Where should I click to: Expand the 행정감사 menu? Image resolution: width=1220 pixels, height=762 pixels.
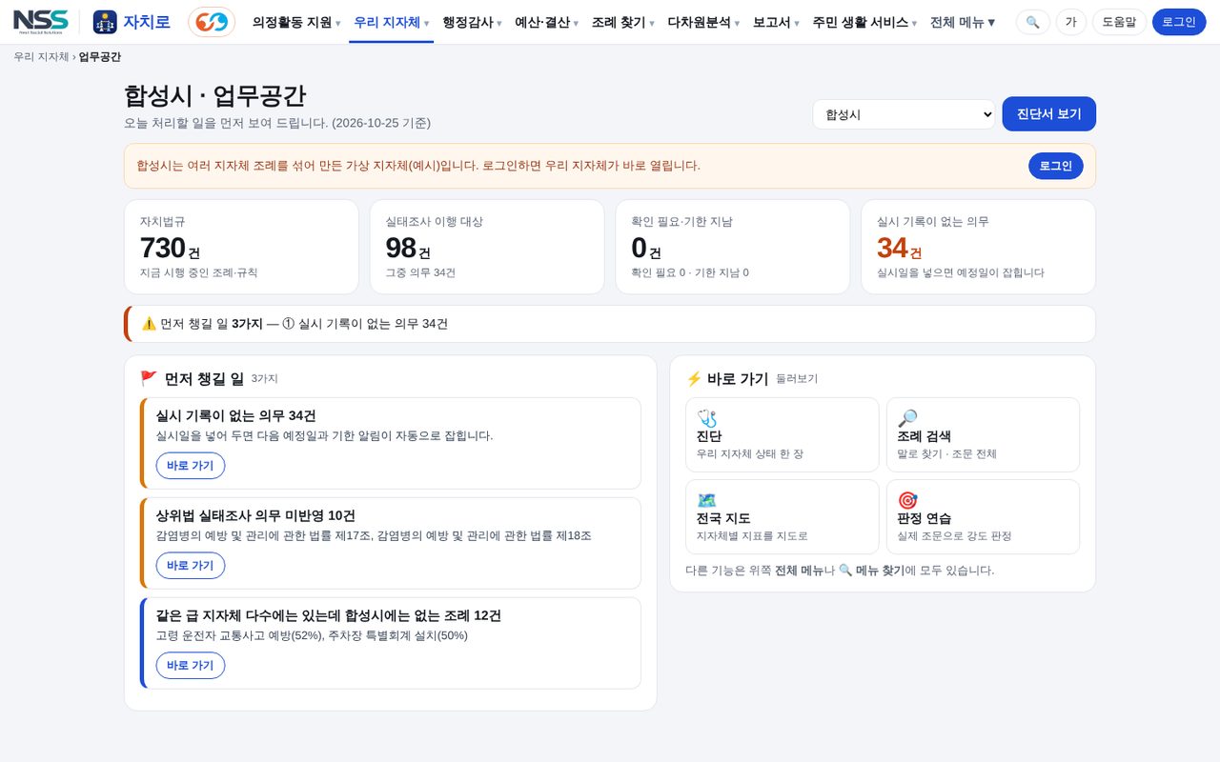click(472, 22)
